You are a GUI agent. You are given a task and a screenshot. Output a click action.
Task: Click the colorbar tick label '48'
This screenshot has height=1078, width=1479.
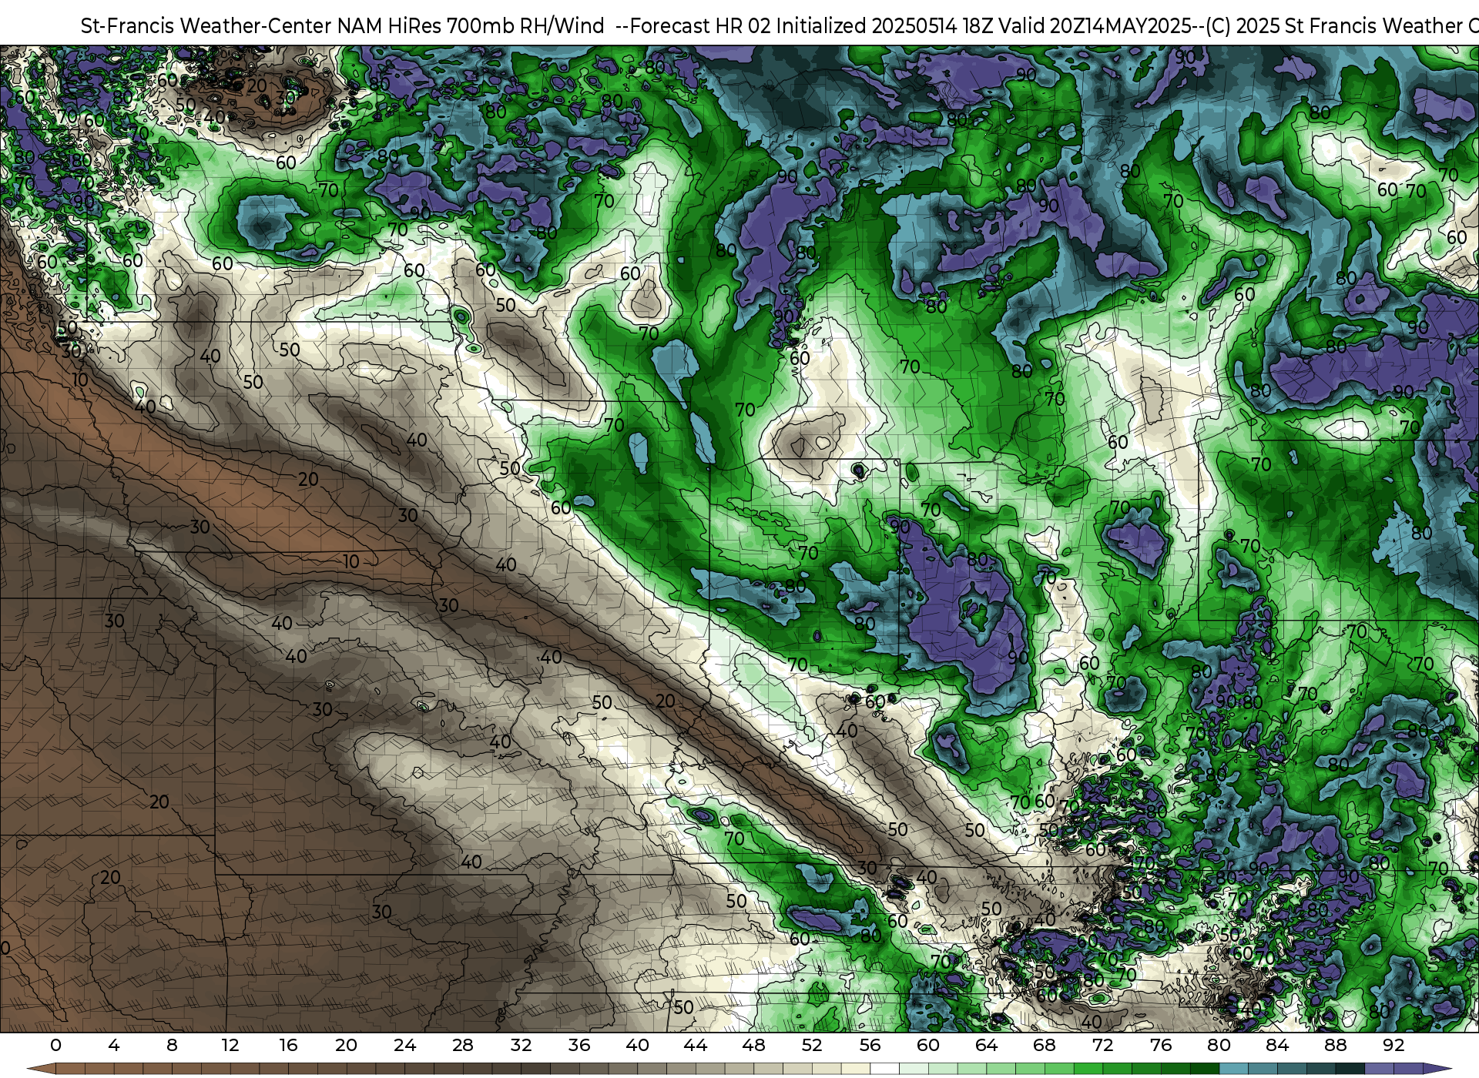click(753, 1045)
